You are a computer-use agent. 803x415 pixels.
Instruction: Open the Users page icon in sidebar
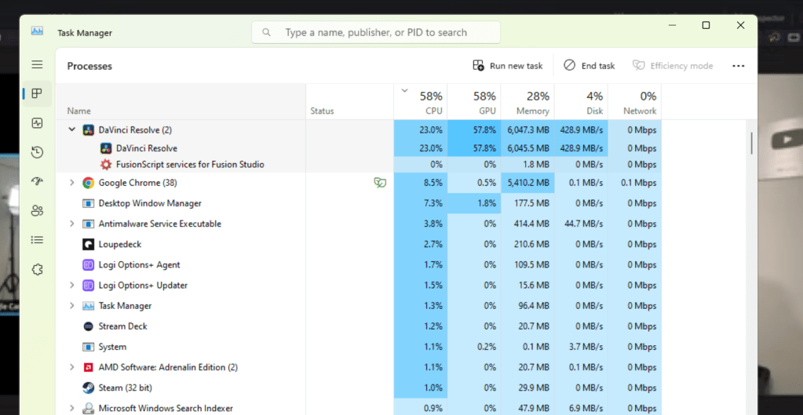37,210
